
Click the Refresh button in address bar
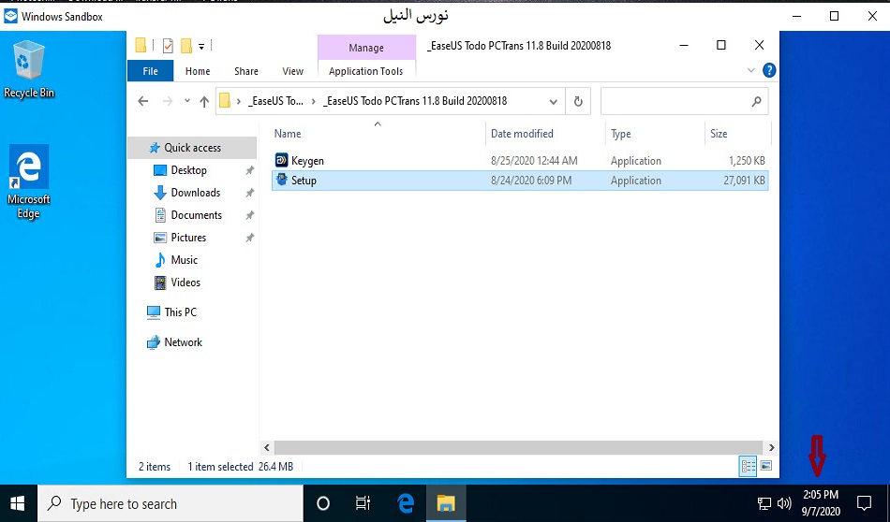pyautogui.click(x=578, y=101)
